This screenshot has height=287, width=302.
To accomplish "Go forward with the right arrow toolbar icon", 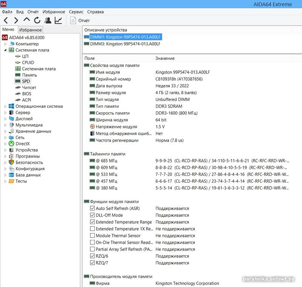I will 16,20.
